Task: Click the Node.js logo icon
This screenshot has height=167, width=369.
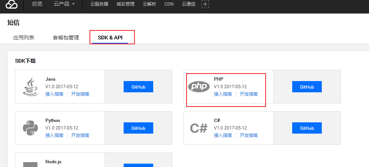Action: coord(30,164)
